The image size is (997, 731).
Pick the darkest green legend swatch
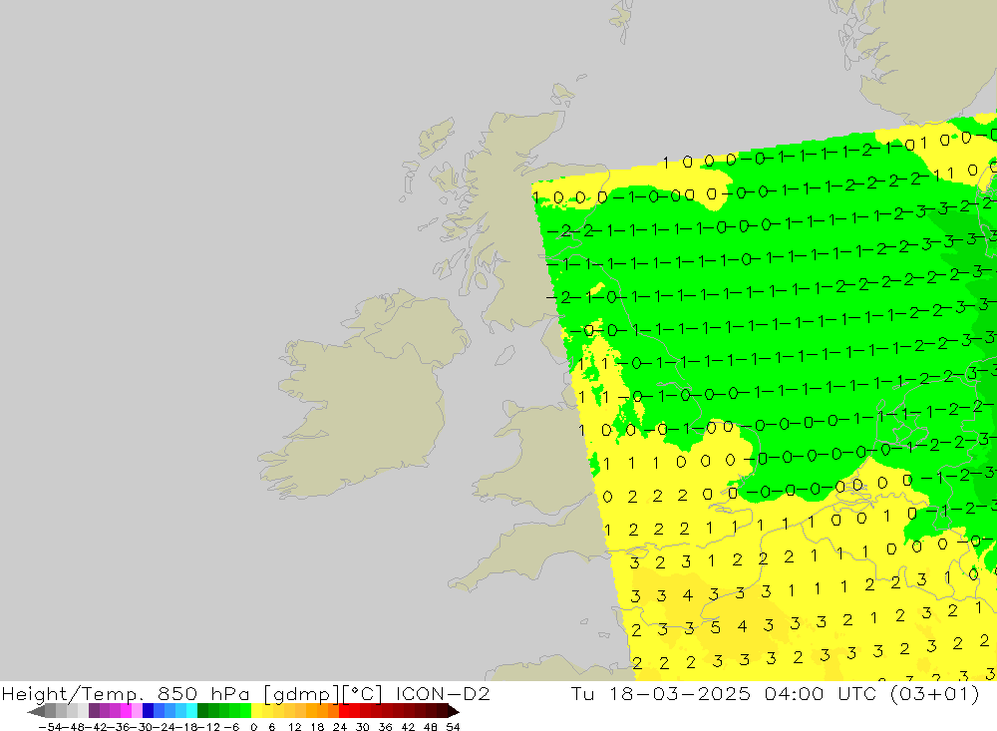(x=202, y=711)
